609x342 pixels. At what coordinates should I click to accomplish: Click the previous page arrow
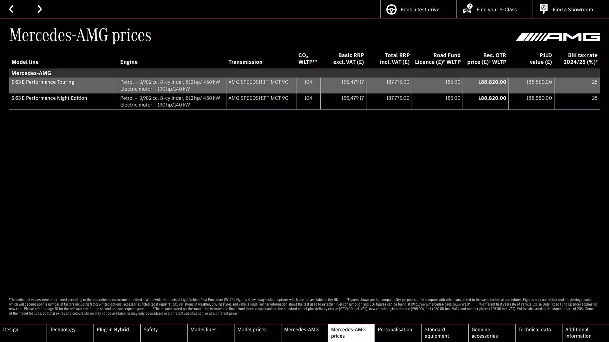[11, 9]
